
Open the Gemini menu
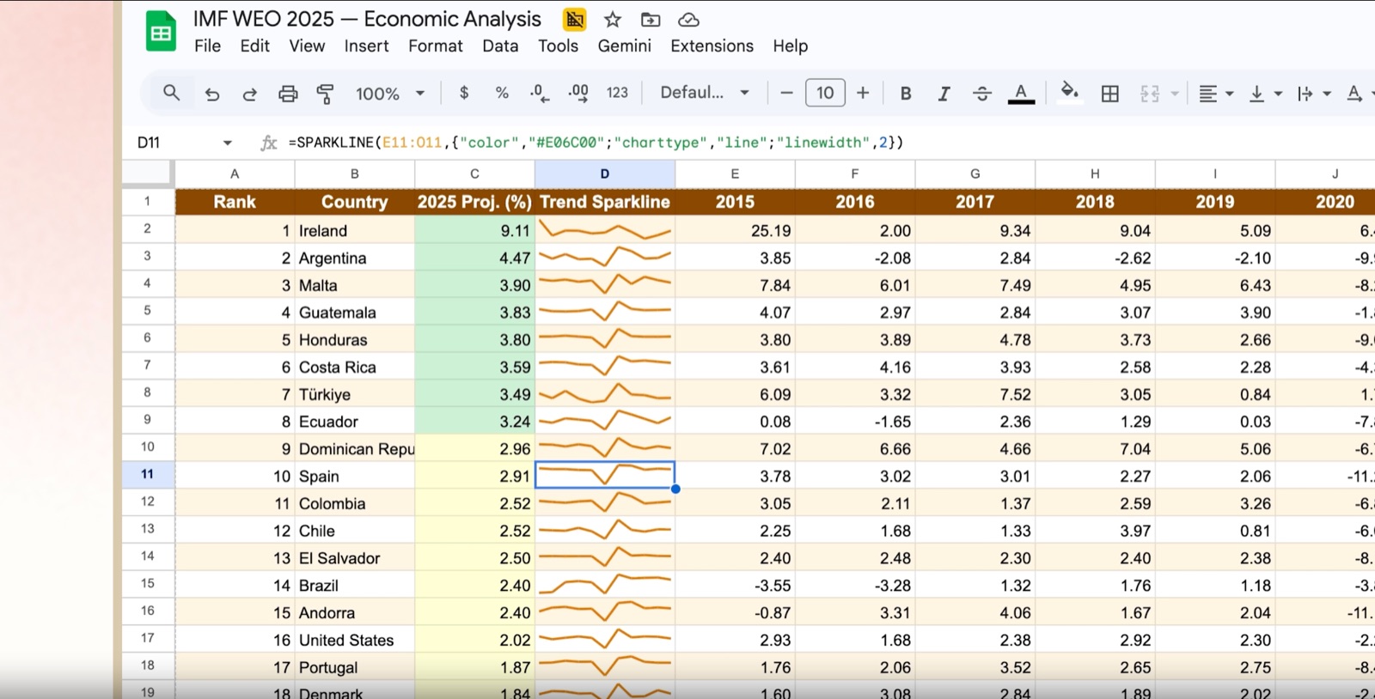(624, 46)
